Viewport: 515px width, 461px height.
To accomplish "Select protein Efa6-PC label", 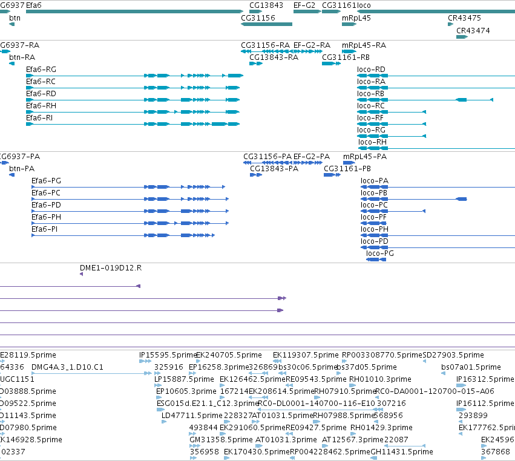I will tap(46, 193).
